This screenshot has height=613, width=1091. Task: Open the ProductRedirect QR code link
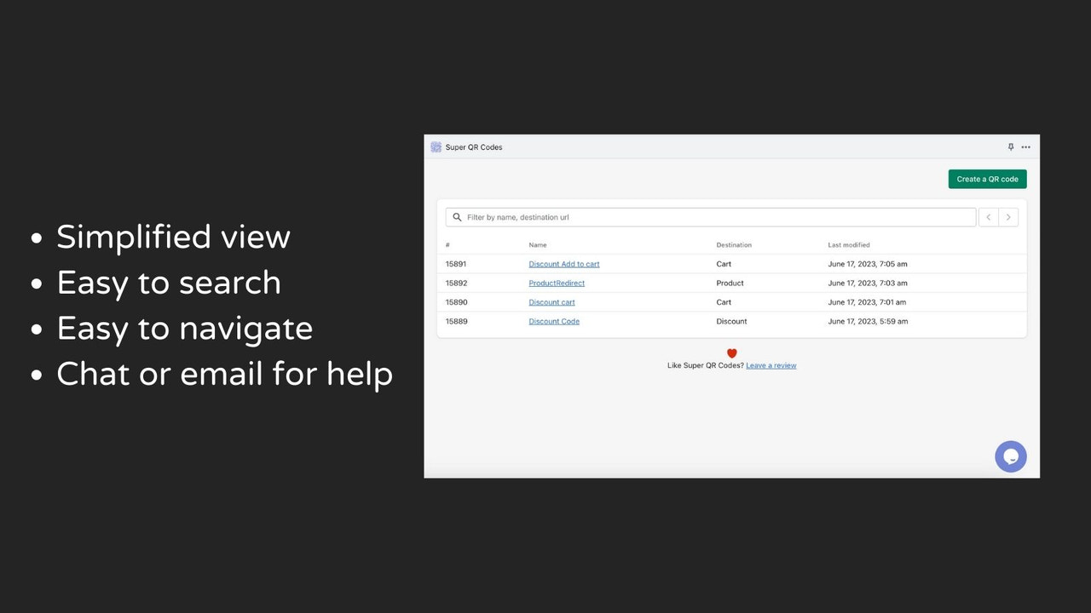click(557, 283)
